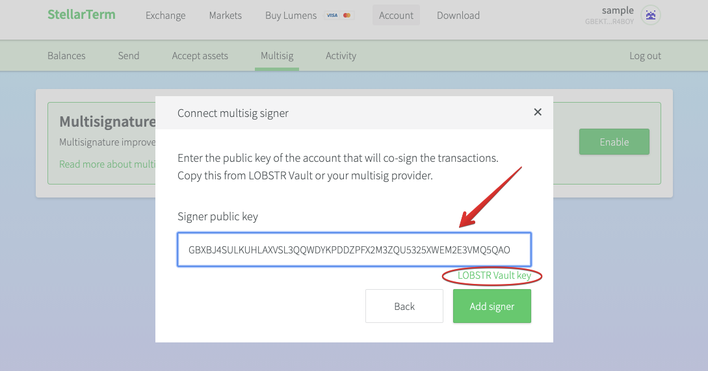Click the Mastercard icon
This screenshot has width=708, height=371.
pyautogui.click(x=347, y=16)
